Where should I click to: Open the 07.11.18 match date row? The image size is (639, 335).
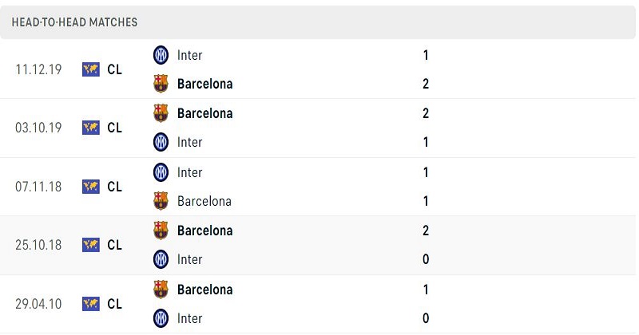point(318,187)
